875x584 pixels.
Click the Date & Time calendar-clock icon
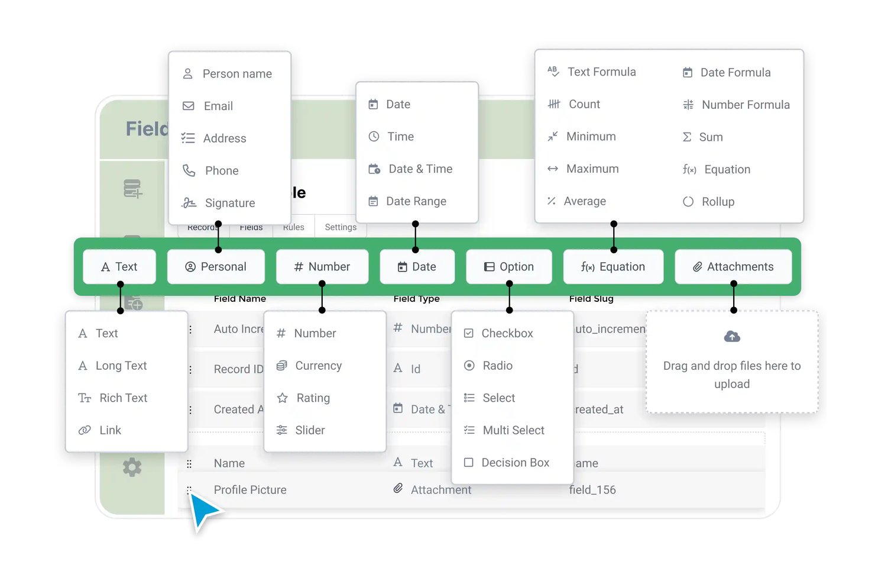coord(374,169)
